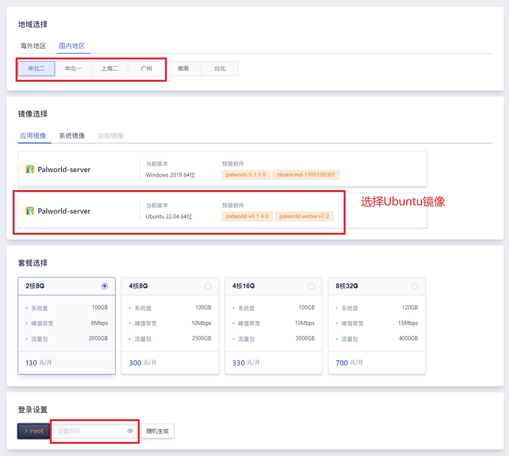This screenshot has width=509, height=456.
Task: Click the root username label
Action: (37, 431)
